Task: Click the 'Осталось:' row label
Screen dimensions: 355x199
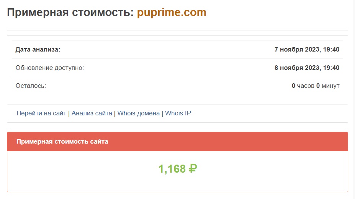Action: [31, 86]
